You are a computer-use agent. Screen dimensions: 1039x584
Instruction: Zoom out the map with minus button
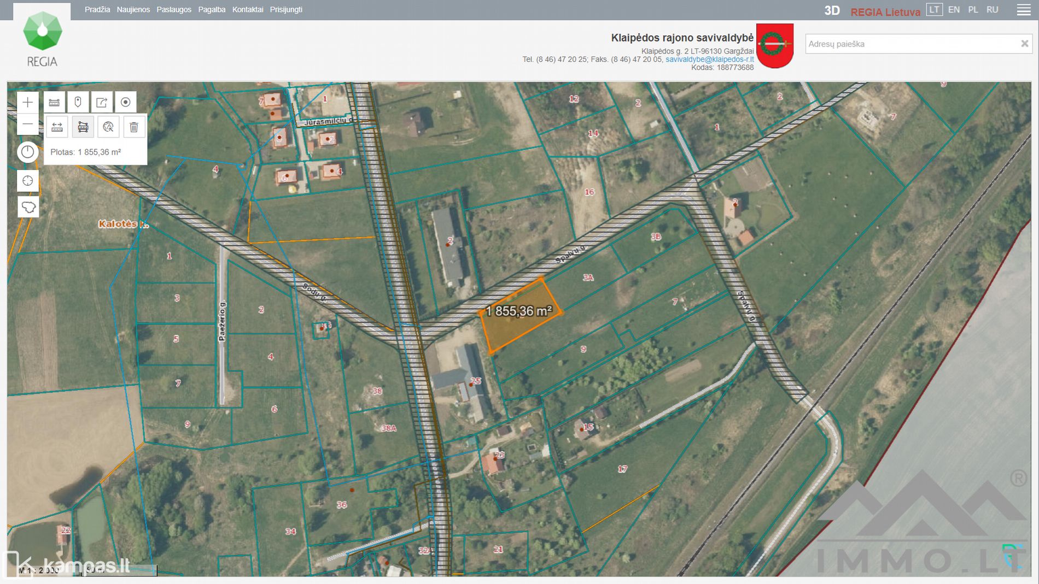[x=27, y=125]
